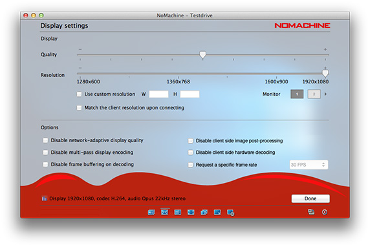Click the 1920x1080 resolution label
This screenshot has width=368, height=245.
pos(316,81)
